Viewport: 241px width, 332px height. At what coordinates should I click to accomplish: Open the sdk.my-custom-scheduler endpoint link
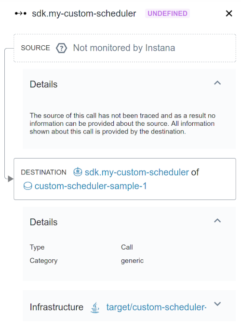137,172
